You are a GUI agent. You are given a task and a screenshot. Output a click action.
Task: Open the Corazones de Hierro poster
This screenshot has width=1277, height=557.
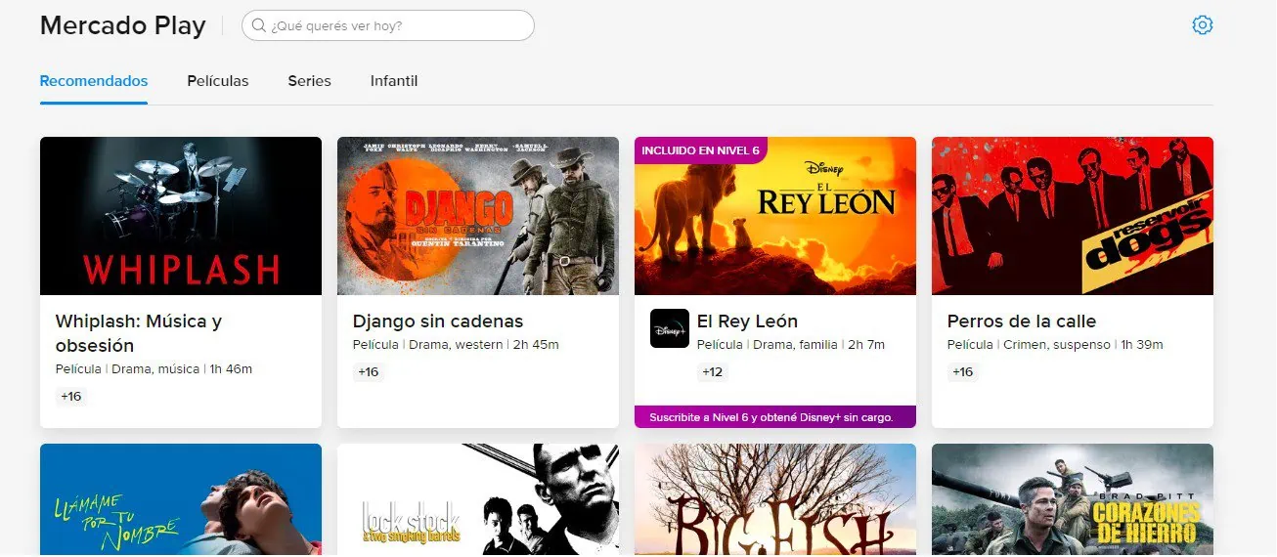1073,500
